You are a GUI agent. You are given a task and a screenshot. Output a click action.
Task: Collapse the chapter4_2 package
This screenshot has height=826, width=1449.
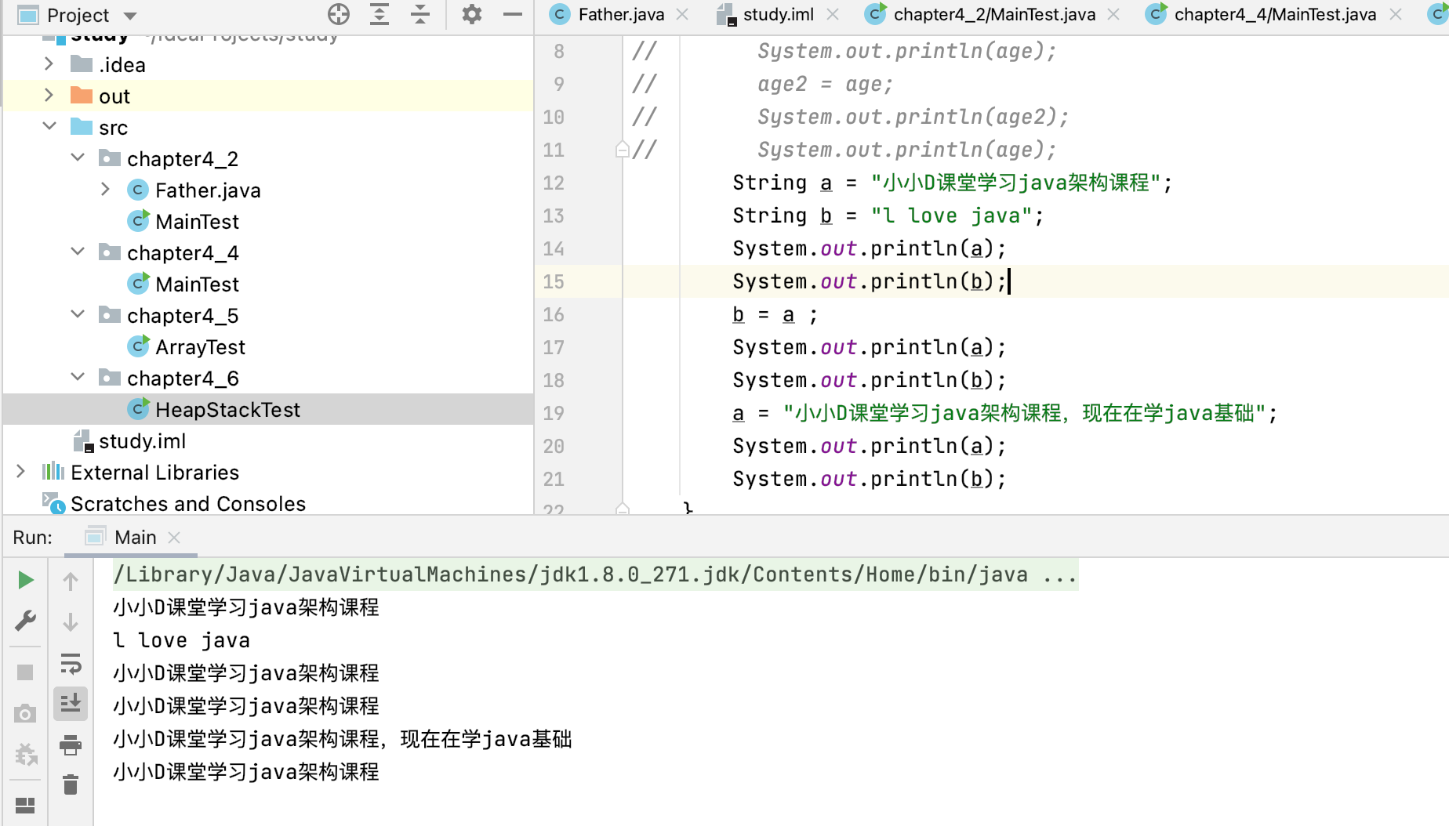tap(78, 158)
